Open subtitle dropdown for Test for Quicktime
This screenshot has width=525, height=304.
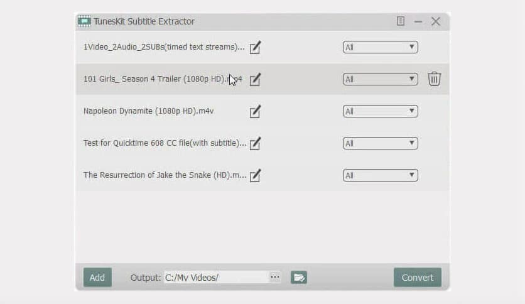[381, 143]
